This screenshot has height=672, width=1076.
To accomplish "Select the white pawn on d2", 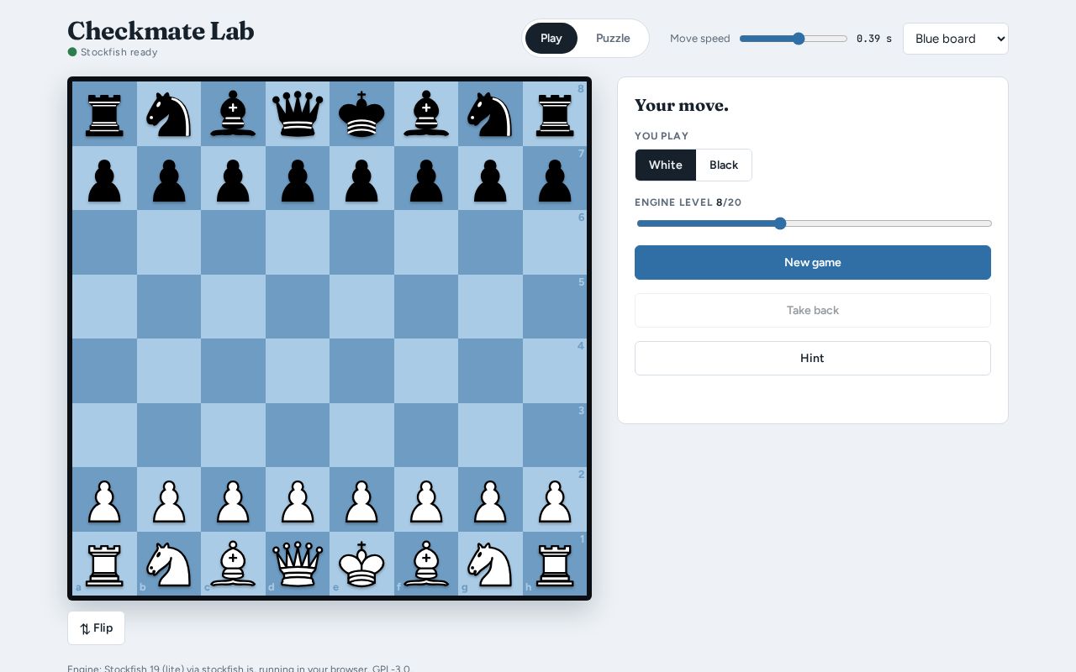I will click(298, 500).
